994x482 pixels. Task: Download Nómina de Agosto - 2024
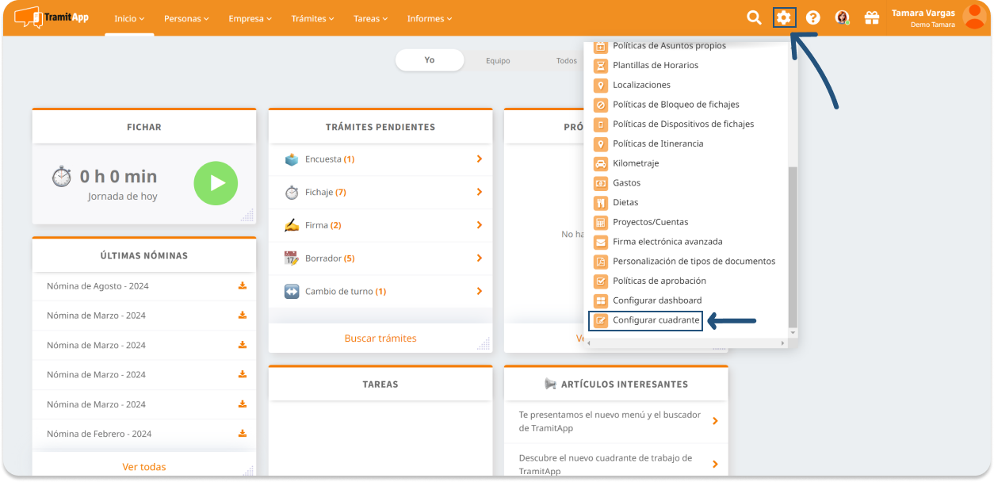point(243,286)
